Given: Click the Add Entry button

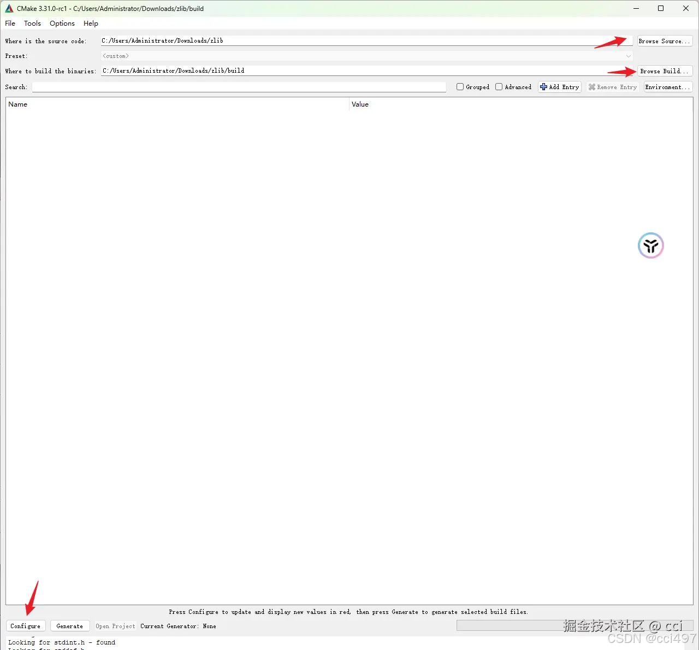Looking at the screenshot, I should pos(560,87).
